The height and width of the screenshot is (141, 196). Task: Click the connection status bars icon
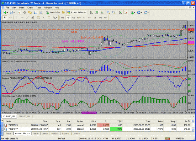point(167,138)
